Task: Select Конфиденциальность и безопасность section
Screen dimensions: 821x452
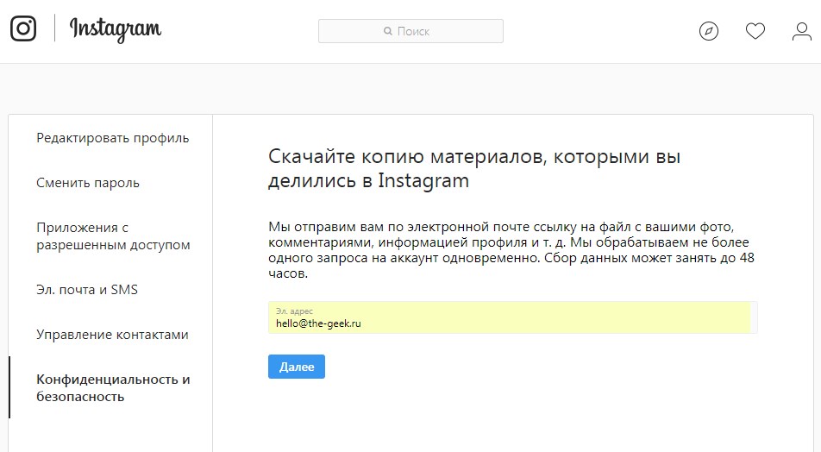Action: pyautogui.click(x=113, y=387)
